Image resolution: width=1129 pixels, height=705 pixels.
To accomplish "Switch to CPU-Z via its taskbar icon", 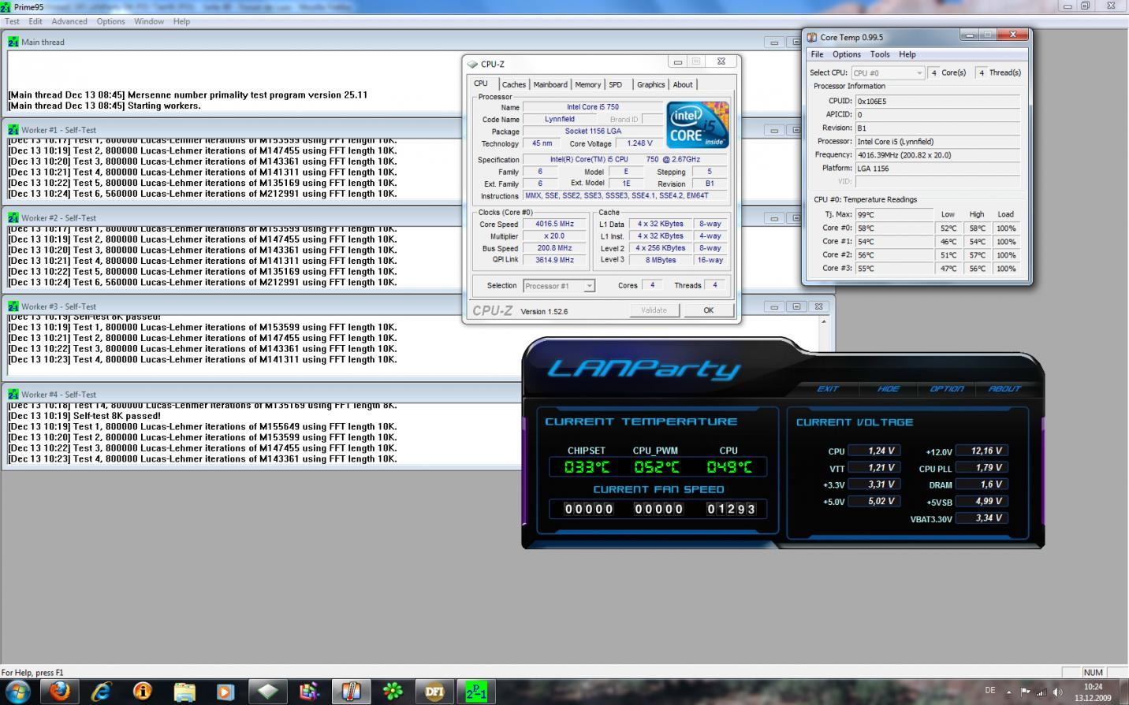I will point(268,692).
